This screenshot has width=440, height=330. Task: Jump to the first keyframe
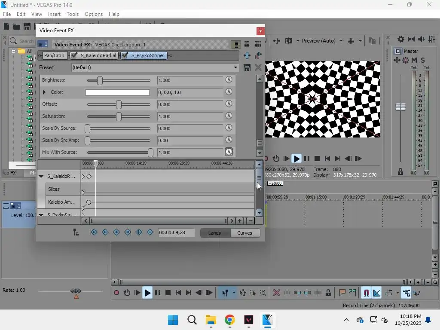tap(94, 232)
